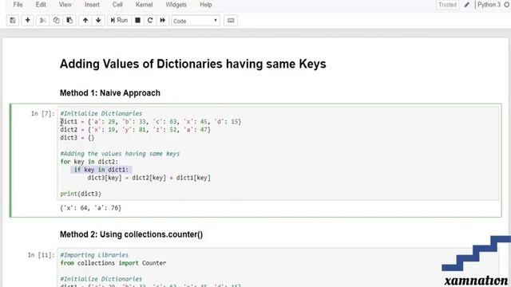Click the Method 1: Naive Approach heading
The width and height of the screenshot is (511, 287).
coord(110,93)
